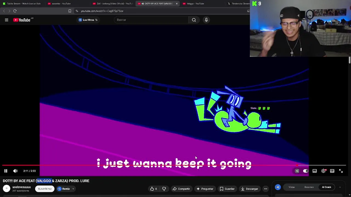Go forward with browser forward arrow

(x=9, y=11)
